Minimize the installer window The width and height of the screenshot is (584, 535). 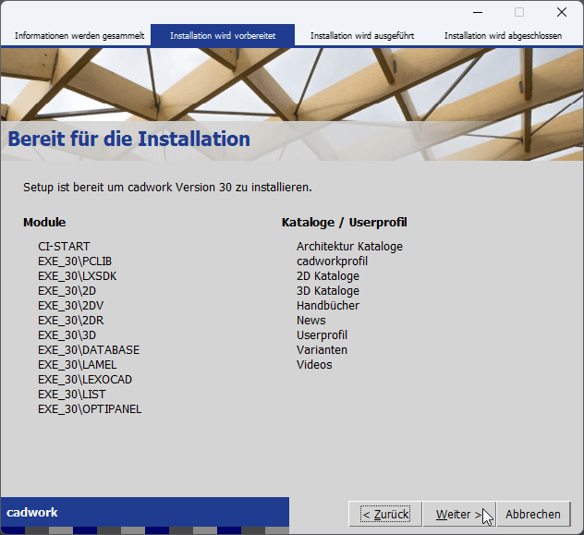pyautogui.click(x=478, y=12)
